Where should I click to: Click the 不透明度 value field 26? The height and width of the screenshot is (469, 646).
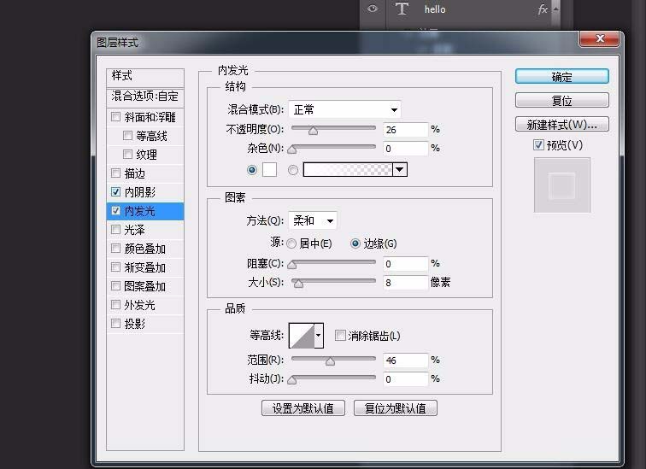(405, 130)
